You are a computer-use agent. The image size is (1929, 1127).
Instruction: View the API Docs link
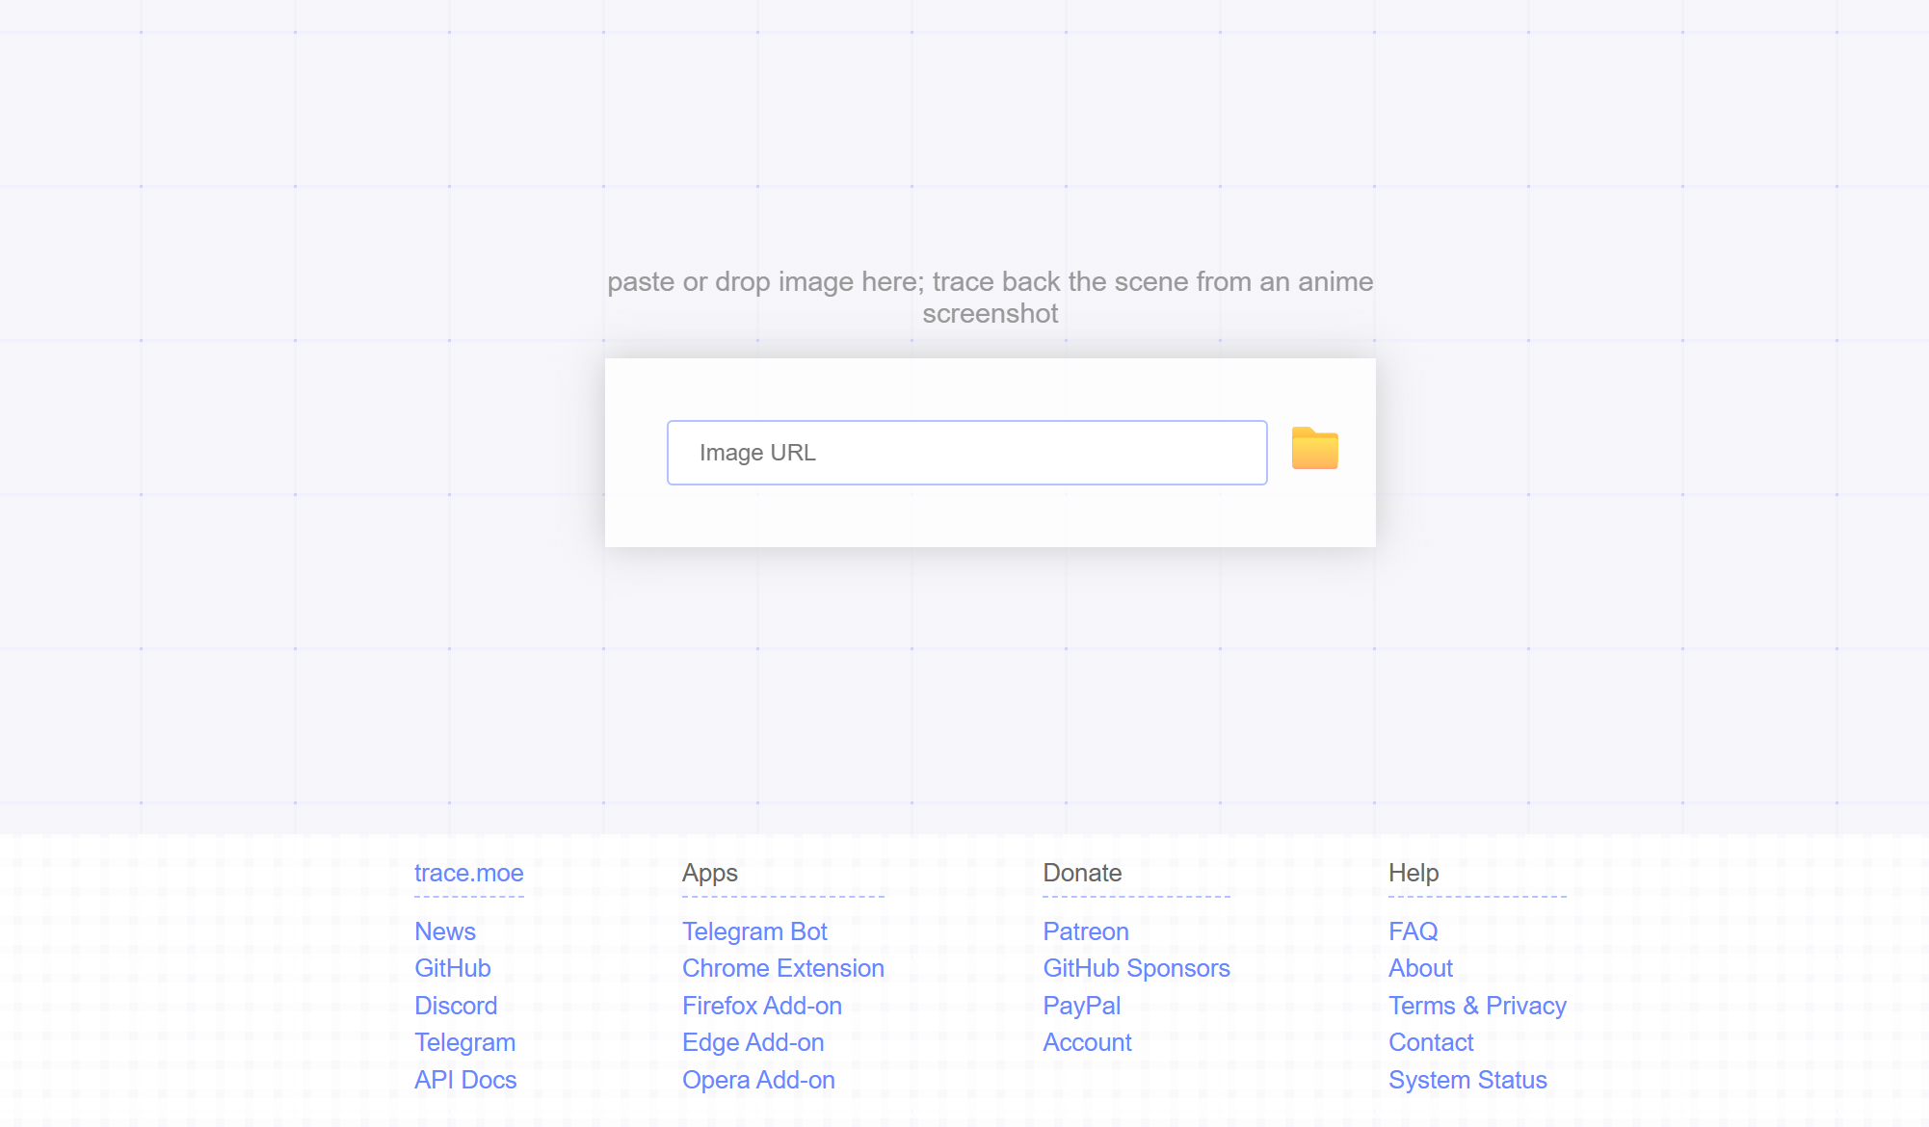(x=465, y=1080)
